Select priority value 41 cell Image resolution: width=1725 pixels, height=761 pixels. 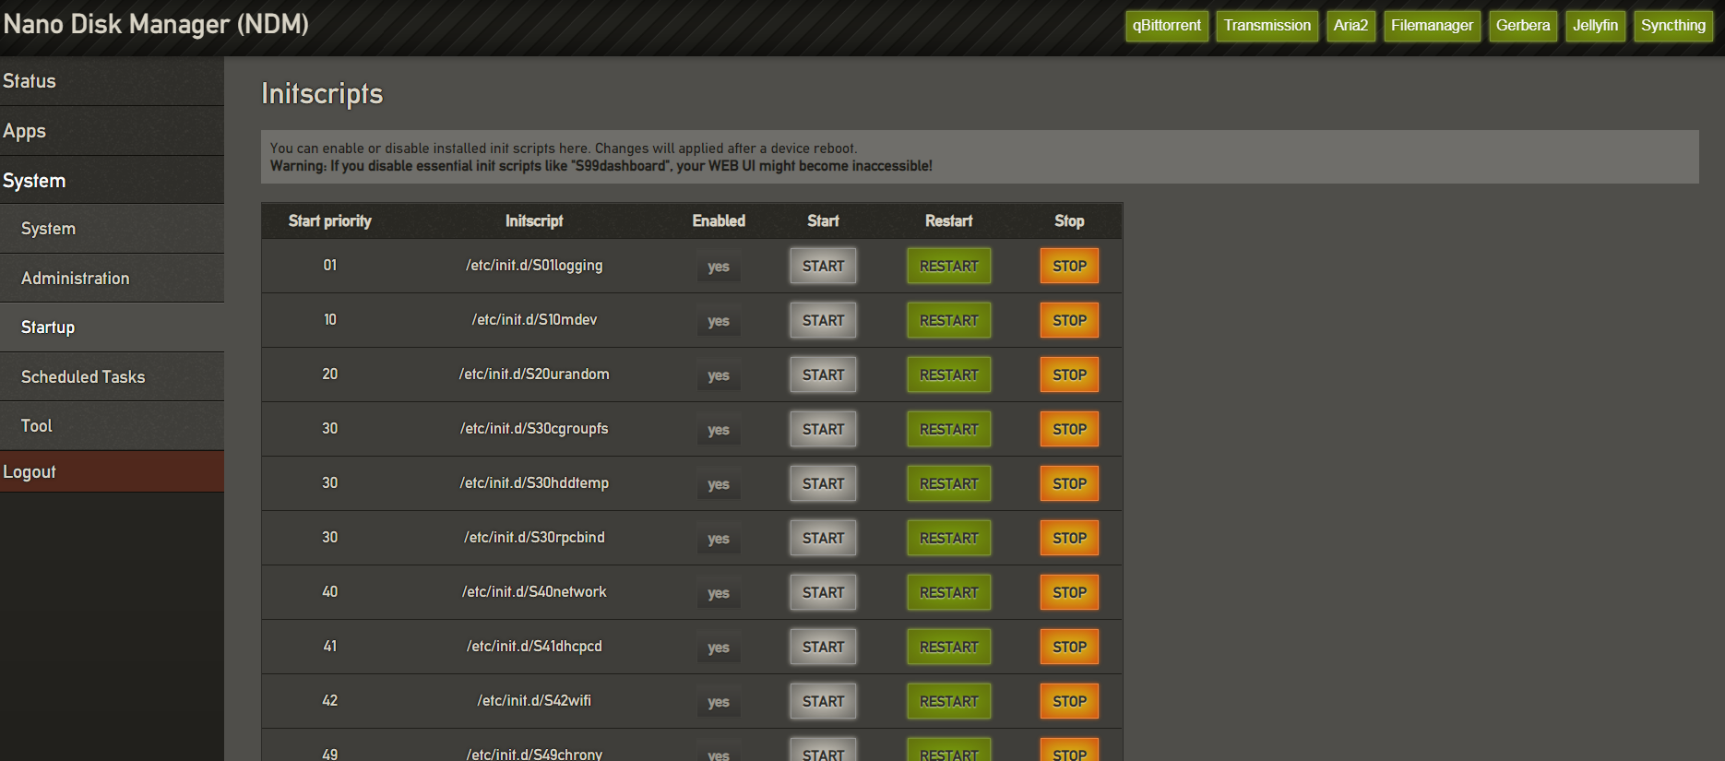pos(329,647)
